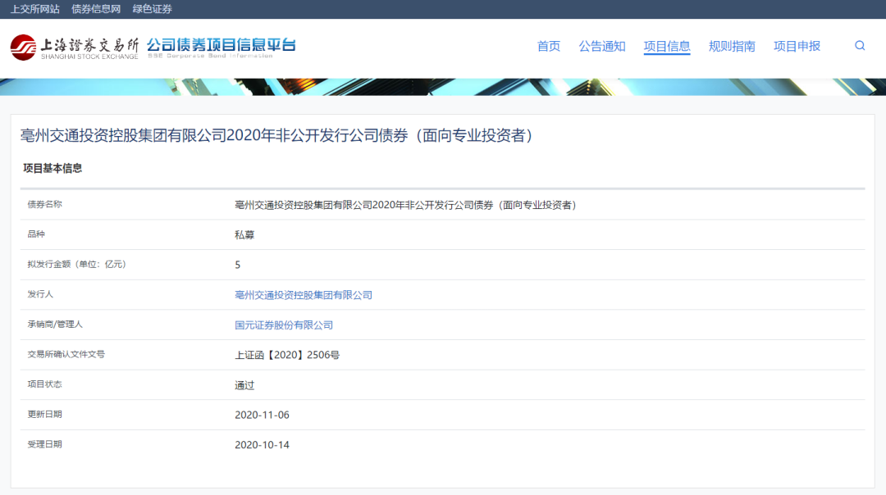
Task: Navigate to 项目申报 in the menu
Action: click(797, 46)
